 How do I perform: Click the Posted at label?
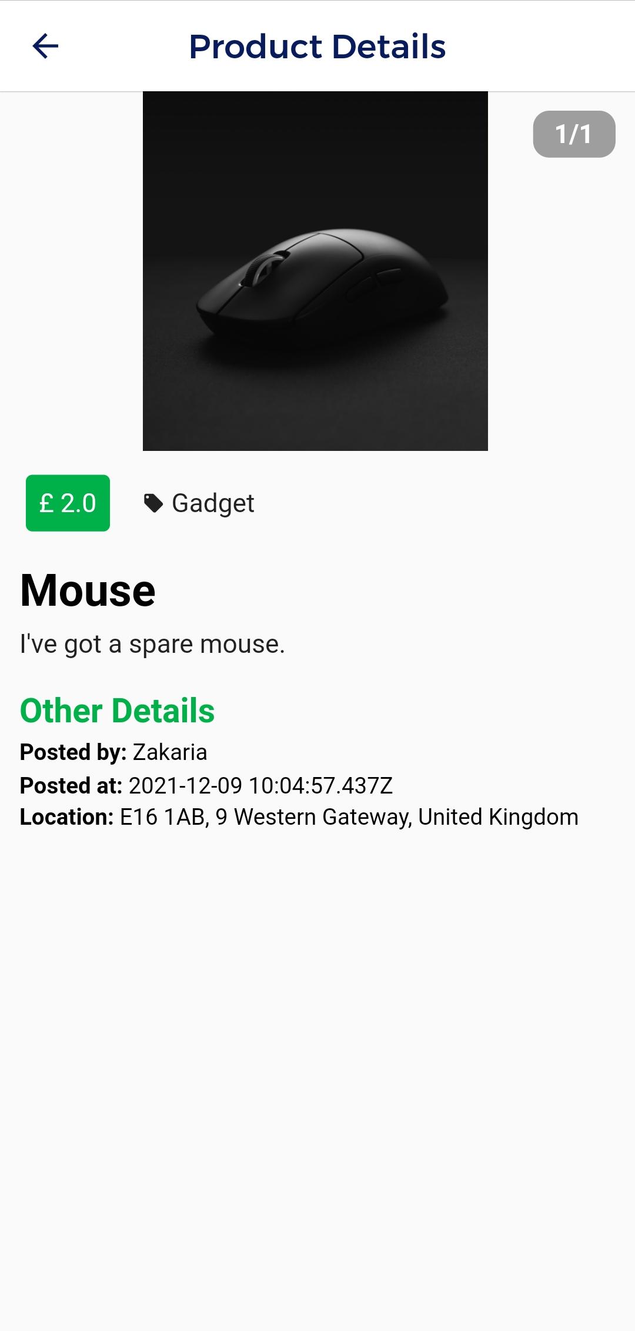[71, 785]
